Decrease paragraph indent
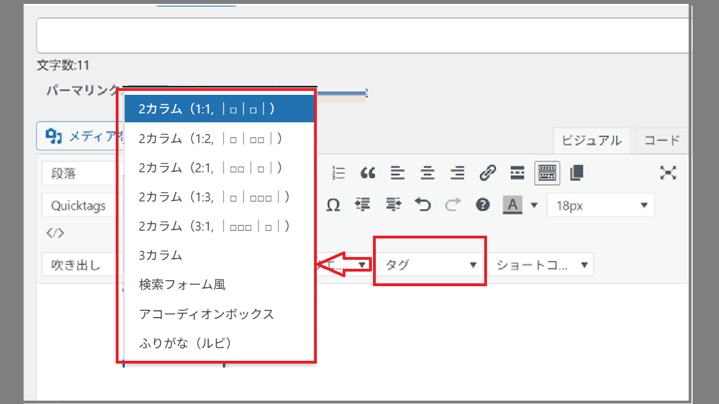Image resolution: width=719 pixels, height=404 pixels. tap(363, 205)
